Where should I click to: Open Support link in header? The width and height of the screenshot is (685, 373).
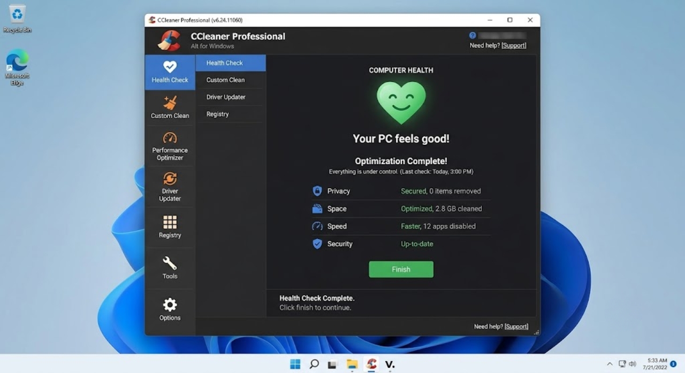(514, 45)
